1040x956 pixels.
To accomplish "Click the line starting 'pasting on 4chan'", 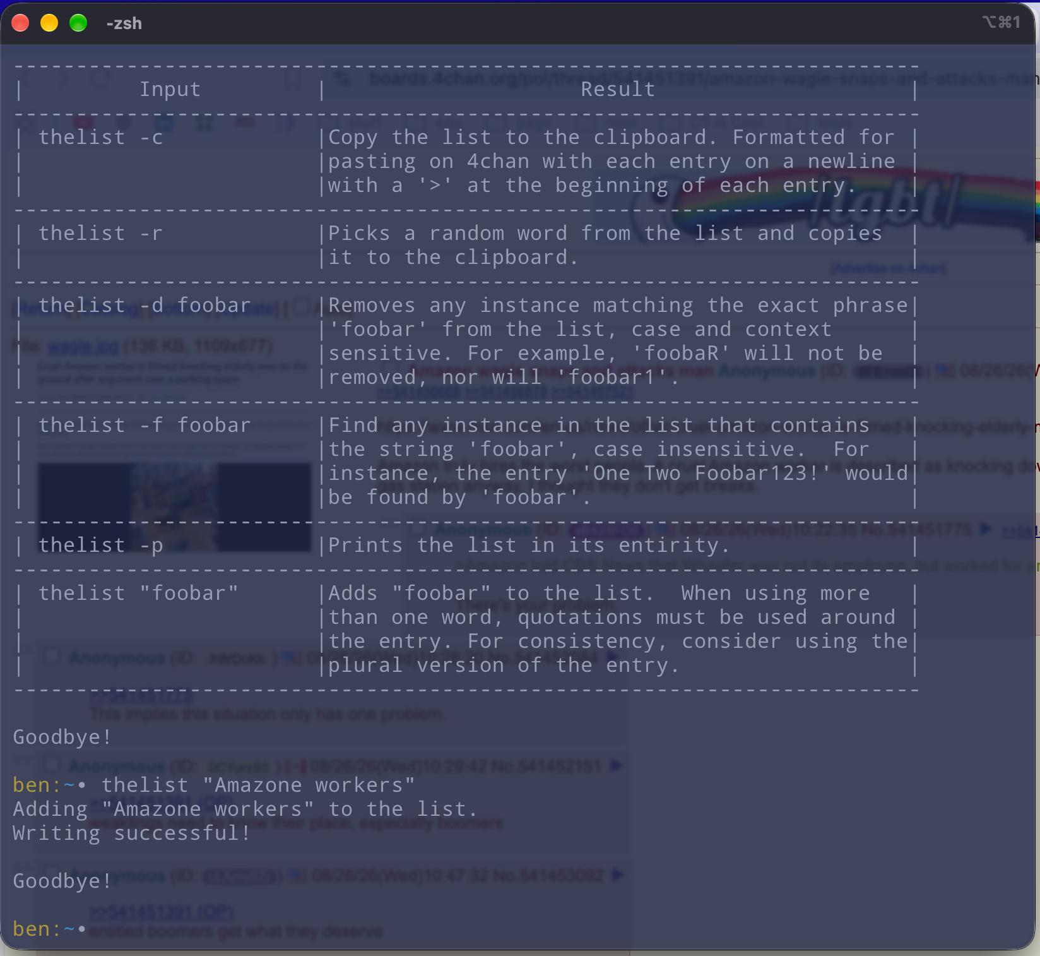I will point(612,162).
